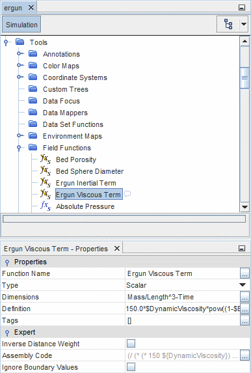251x373 pixels.
Task: Collapse the Expert properties section
Action: (x=7, y=333)
